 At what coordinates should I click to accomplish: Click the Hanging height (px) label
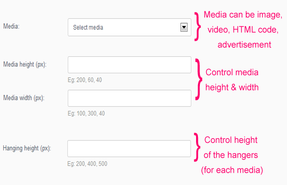(x=27, y=148)
